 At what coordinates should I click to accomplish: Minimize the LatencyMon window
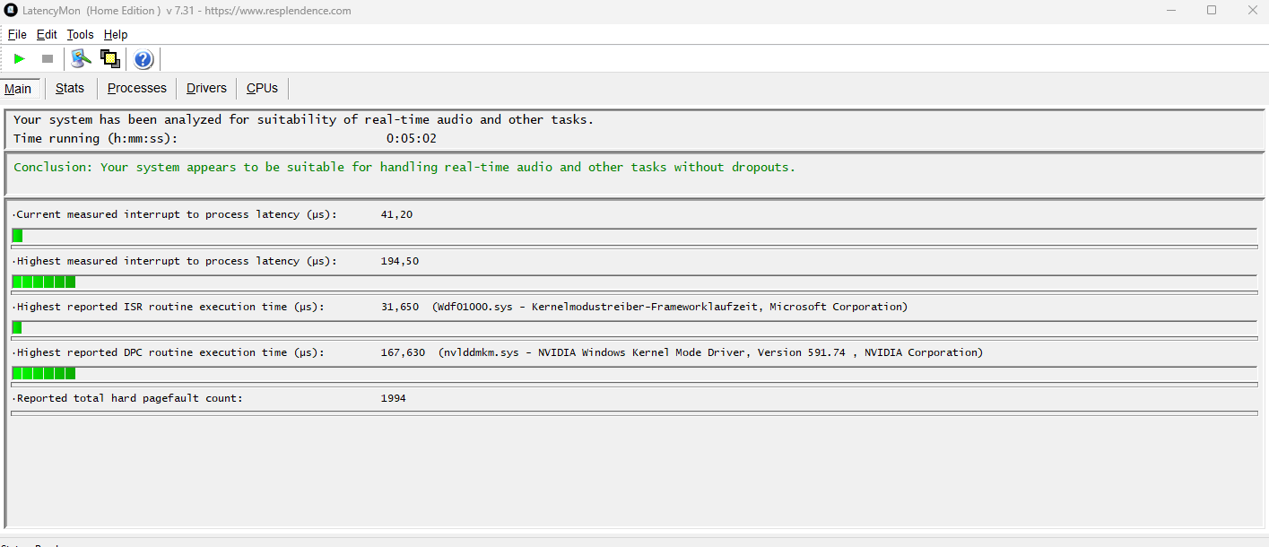1170,11
